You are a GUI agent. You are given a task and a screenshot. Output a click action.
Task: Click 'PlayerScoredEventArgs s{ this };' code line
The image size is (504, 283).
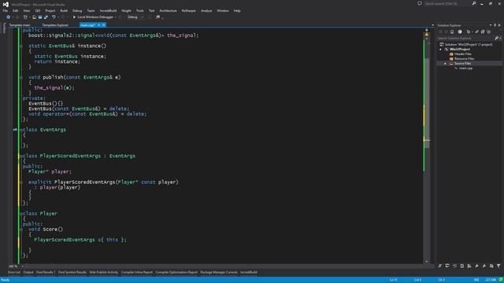coord(80,240)
